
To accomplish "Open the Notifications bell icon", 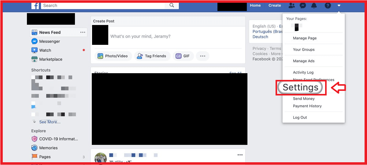I will 314,5.
